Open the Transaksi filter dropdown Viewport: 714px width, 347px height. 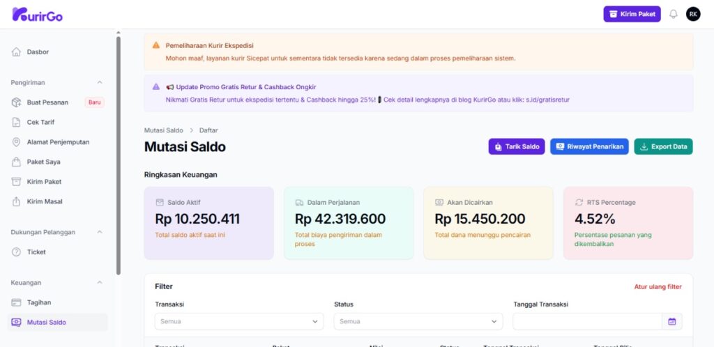tap(239, 321)
